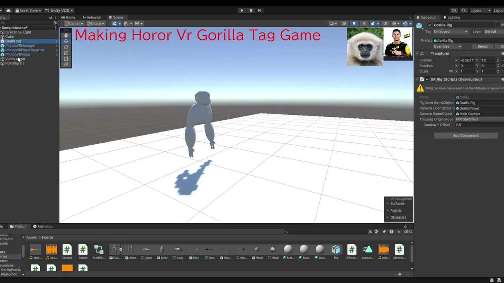The width and height of the screenshot is (504, 283).
Task: Open the Undo History icon
Action: click(454, 11)
